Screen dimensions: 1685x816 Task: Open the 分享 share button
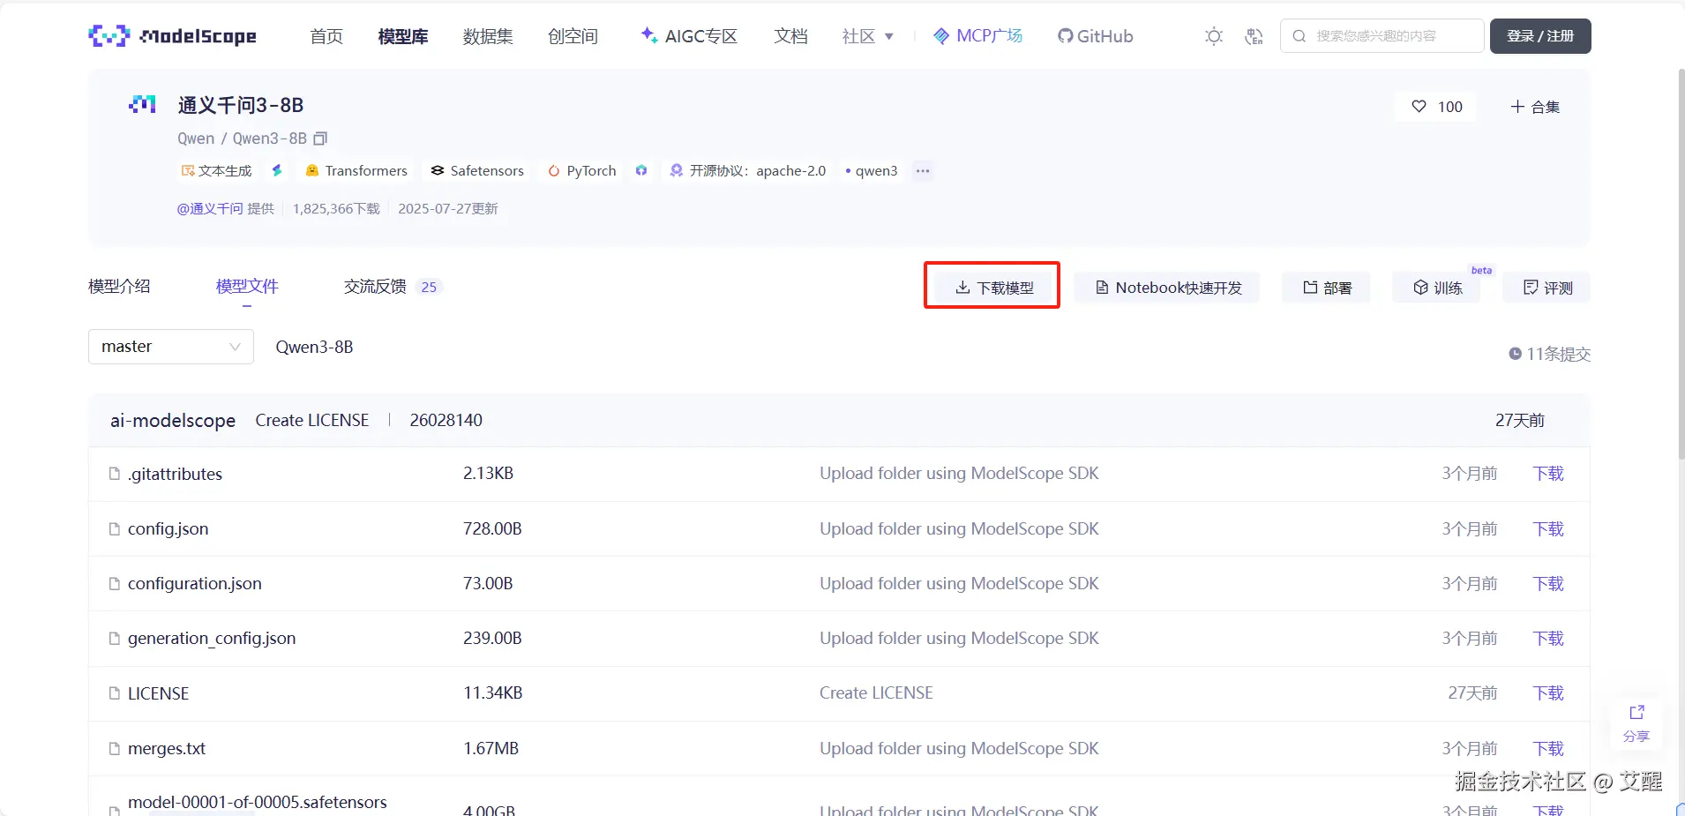coord(1636,723)
